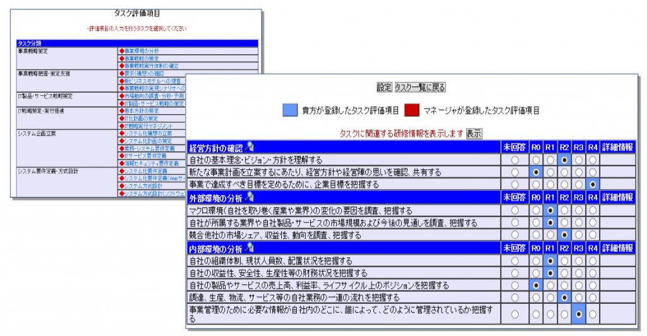
Task: Choose R0 for 事業で達成すべき目標 row
Action: click(x=536, y=184)
